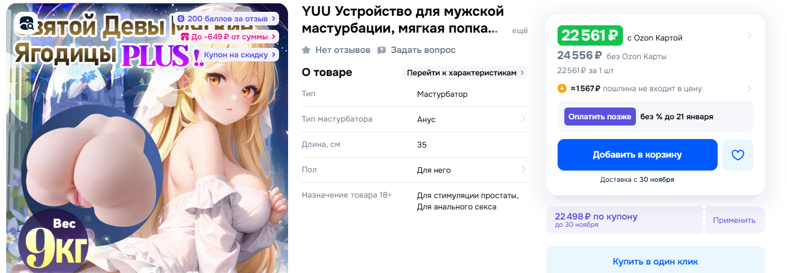The width and height of the screenshot is (787, 273).
Task: Click the star icon next to Нет отзывов
Action: pyautogui.click(x=306, y=50)
